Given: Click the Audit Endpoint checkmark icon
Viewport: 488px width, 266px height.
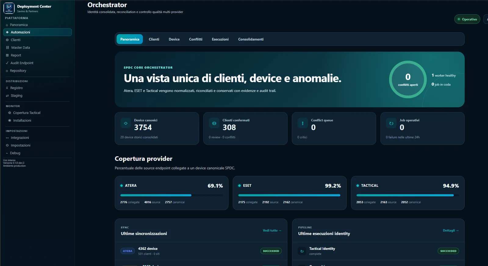Looking at the screenshot, I should coord(7,63).
